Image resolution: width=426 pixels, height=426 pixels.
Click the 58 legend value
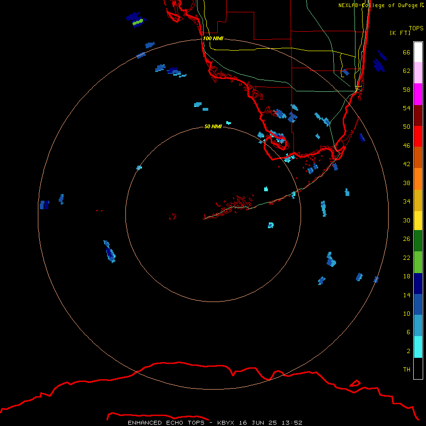pos(407,89)
